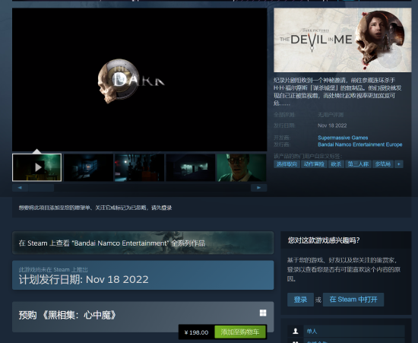Open the Bandai Namco Entertainment franchise banner
The height and width of the screenshot is (343, 418).
point(143,243)
